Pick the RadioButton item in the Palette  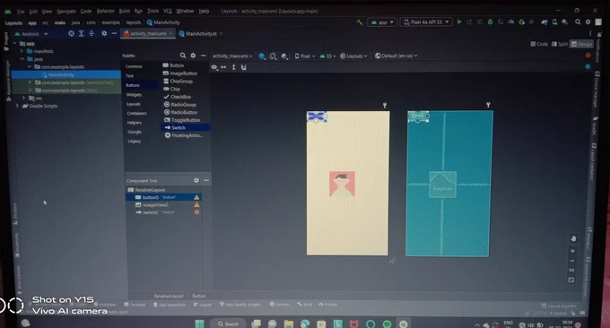pyautogui.click(x=181, y=112)
